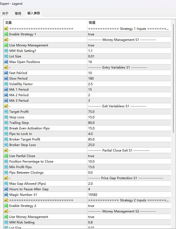The width and height of the screenshot is (176, 229).
Task: Select the Position Percentage to Close label
Action: point(31,162)
